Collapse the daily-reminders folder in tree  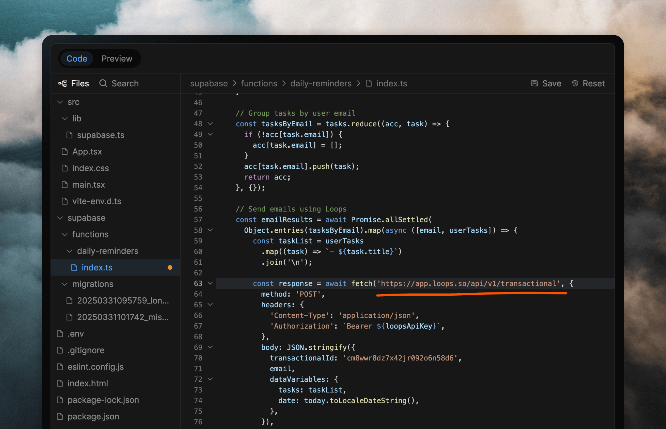pos(70,251)
